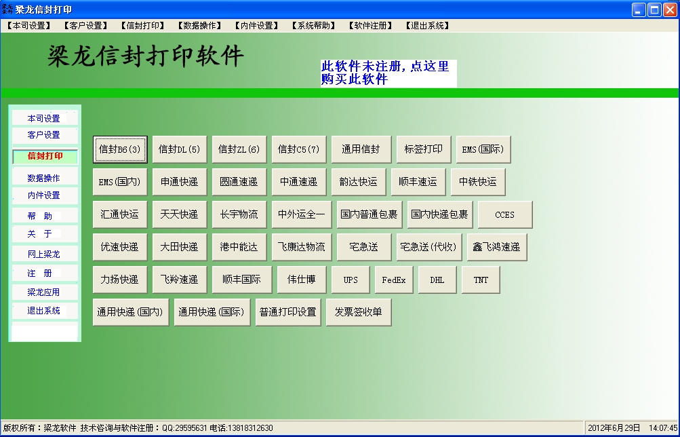This screenshot has width=680, height=437.
Task: Open 内件设置 from the sidebar
Action: click(45, 195)
